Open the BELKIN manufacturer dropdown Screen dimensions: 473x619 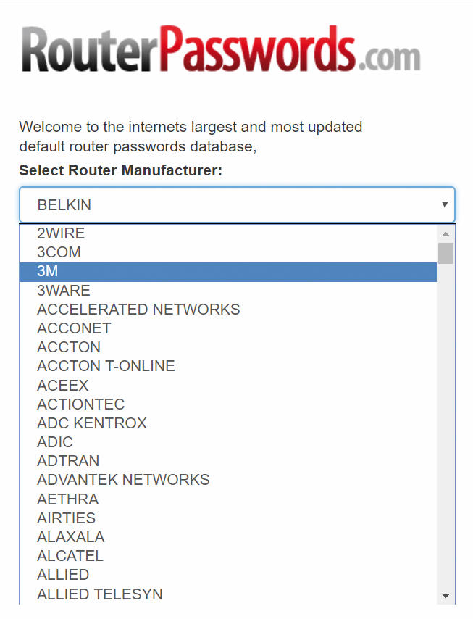click(x=237, y=204)
